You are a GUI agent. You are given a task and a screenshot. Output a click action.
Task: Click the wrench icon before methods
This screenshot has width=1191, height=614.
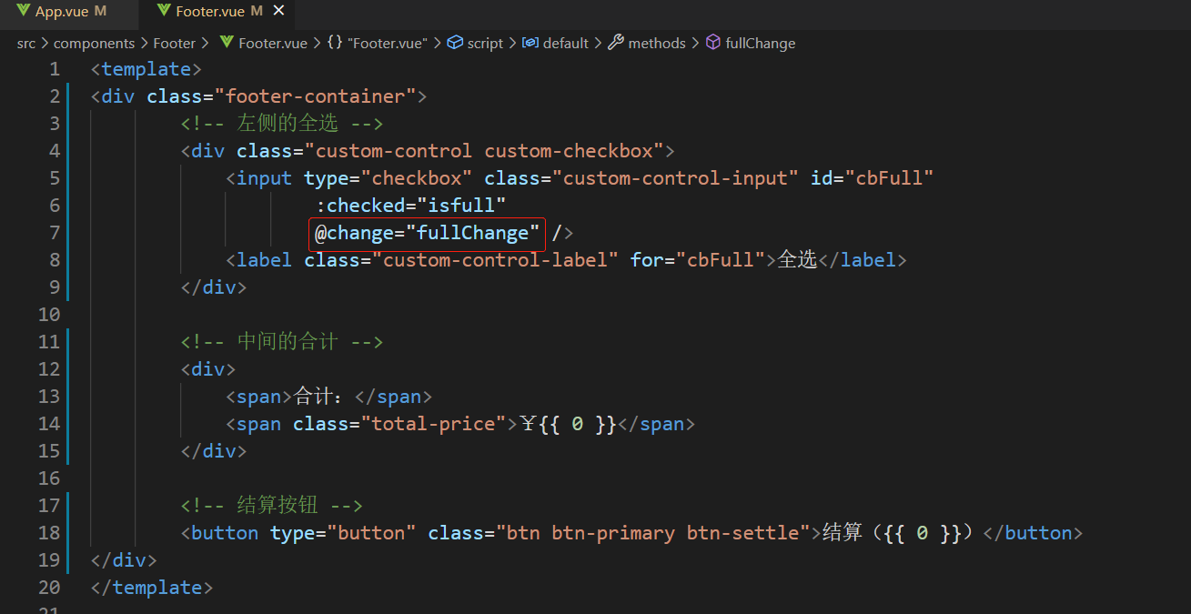click(616, 42)
